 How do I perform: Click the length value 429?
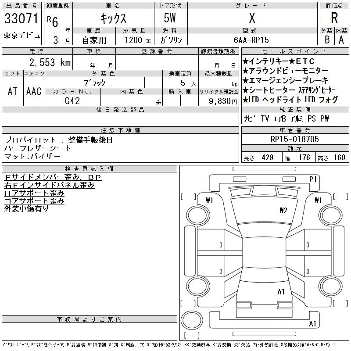point(268,158)
